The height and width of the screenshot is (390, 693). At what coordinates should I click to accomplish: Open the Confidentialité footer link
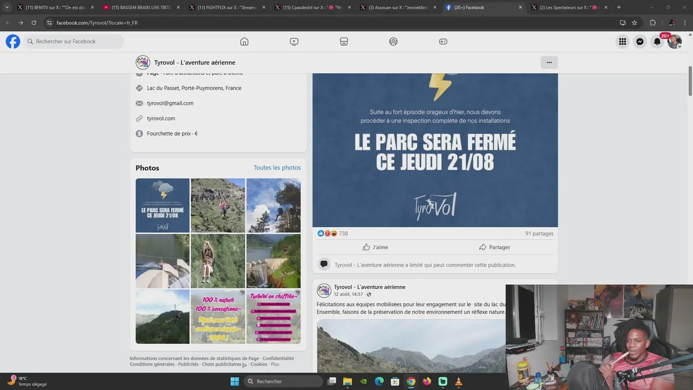tap(278, 359)
